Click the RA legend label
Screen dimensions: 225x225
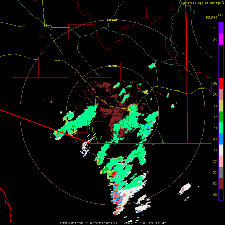[x=214, y=128]
